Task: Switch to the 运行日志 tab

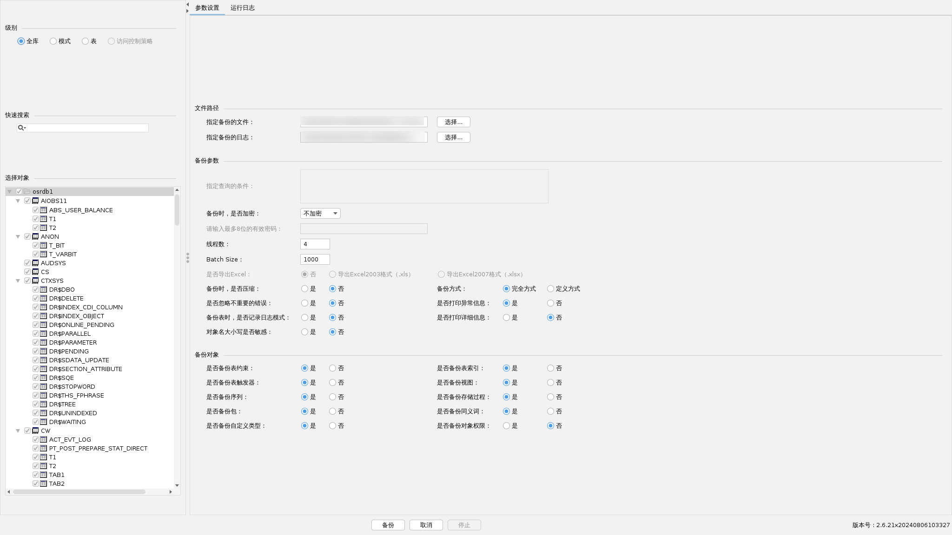Action: pyautogui.click(x=242, y=8)
